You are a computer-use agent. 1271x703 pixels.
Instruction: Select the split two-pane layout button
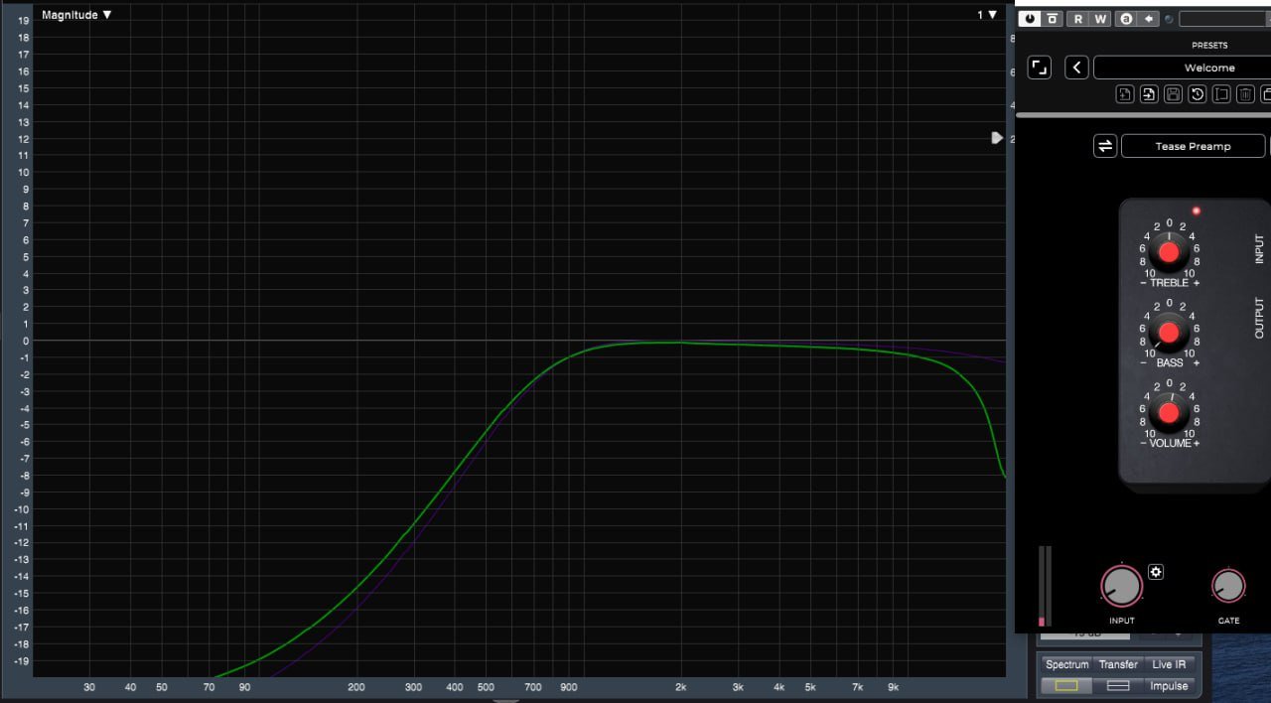[x=1118, y=686]
